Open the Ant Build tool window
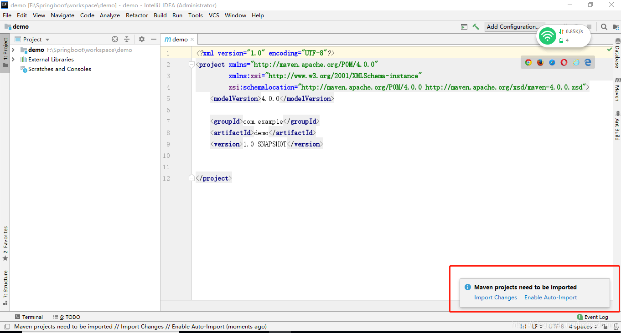 tap(617, 125)
